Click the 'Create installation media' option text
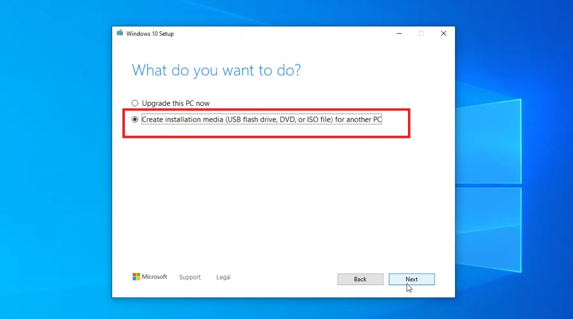This screenshot has height=319, width=573. pos(261,119)
